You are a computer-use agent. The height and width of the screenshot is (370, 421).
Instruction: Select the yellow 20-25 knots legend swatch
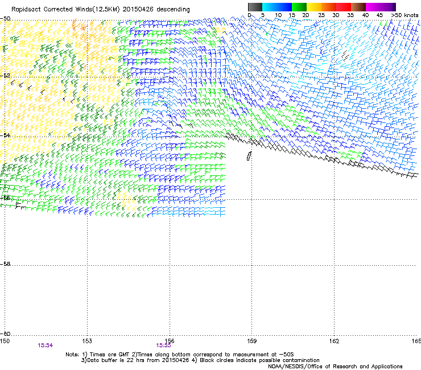pos(314,7)
